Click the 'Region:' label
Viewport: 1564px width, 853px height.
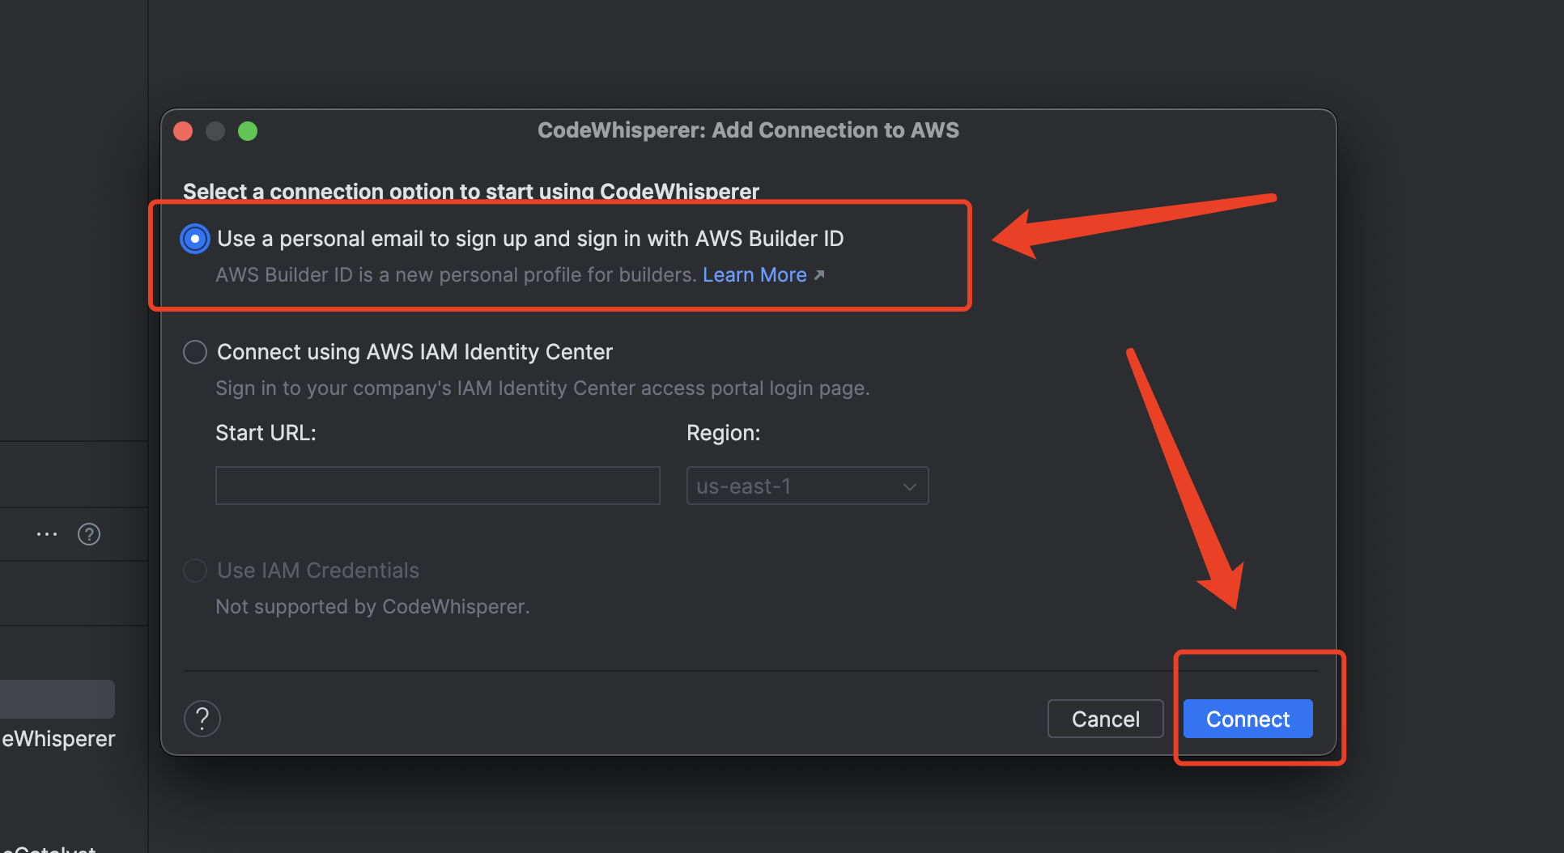click(724, 433)
